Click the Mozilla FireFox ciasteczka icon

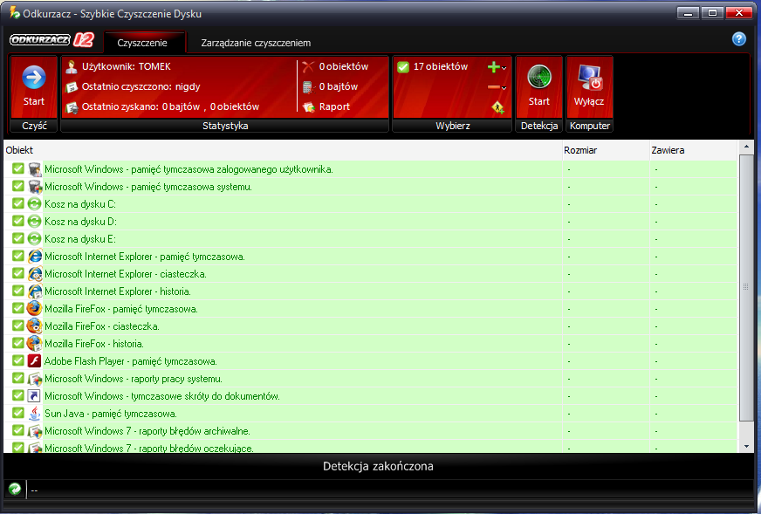click(x=35, y=326)
